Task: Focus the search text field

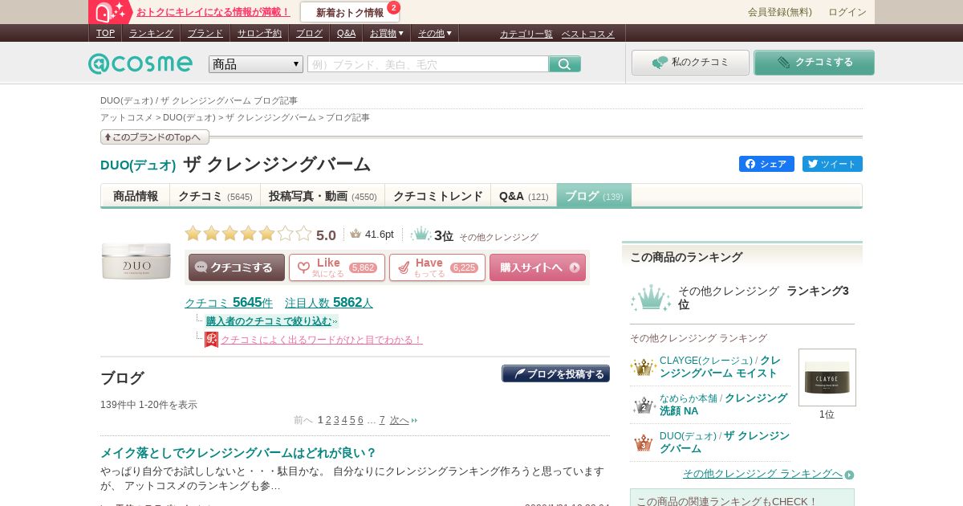Action: (428, 64)
